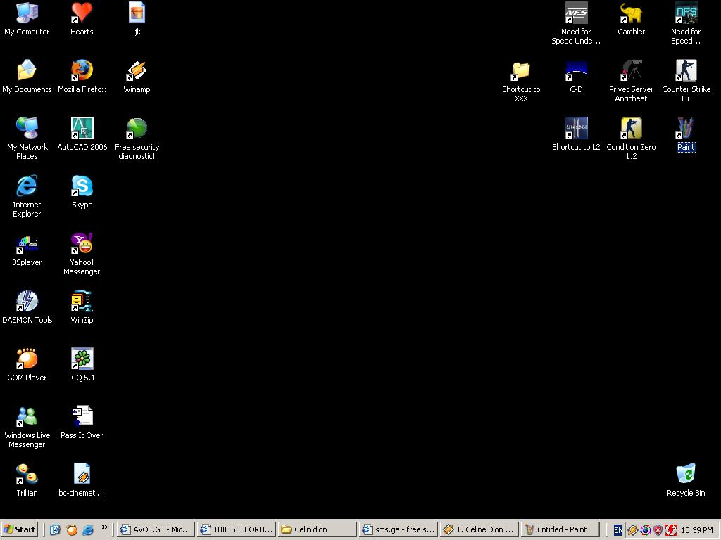Select the Gambler desktop shortcut
721x540 pixels.
631,13
